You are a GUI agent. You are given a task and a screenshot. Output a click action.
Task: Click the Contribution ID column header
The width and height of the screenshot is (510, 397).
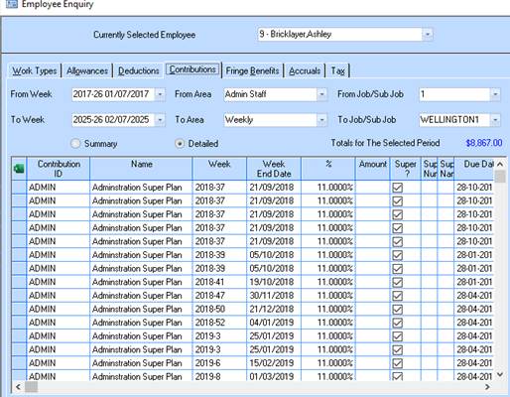point(59,169)
